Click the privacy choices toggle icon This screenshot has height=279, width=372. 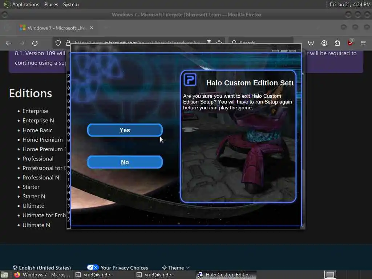93,267
